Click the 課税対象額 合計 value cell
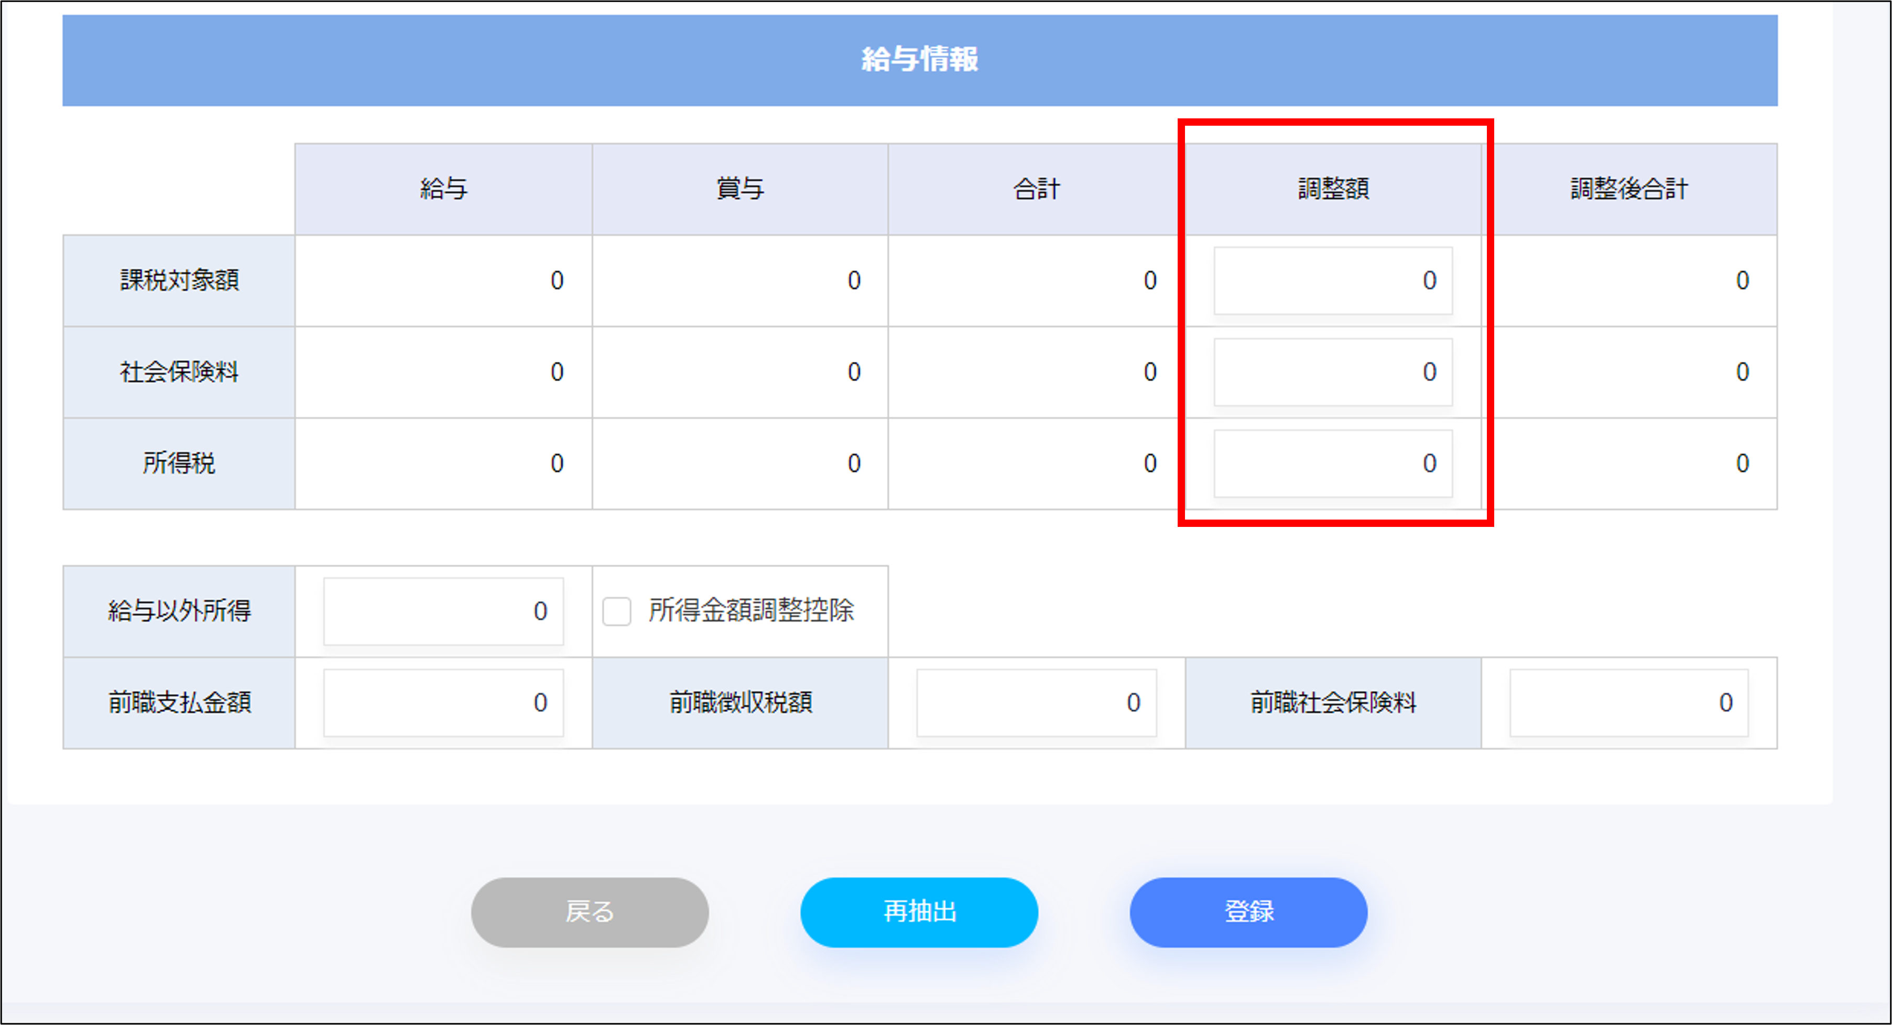 point(1036,281)
